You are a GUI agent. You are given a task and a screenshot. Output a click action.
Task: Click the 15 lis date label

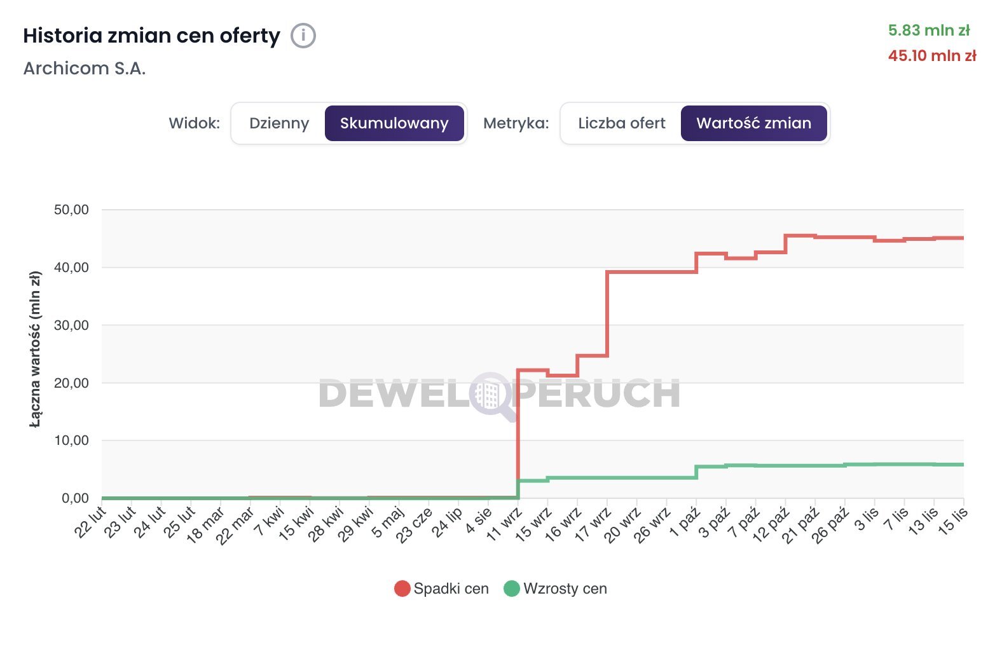(952, 521)
